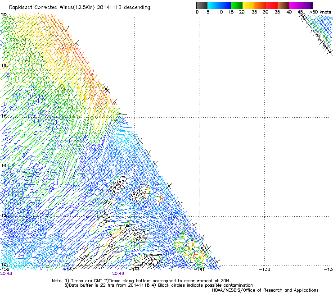
Task: Click the latitude label 14
Action: point(4,165)
